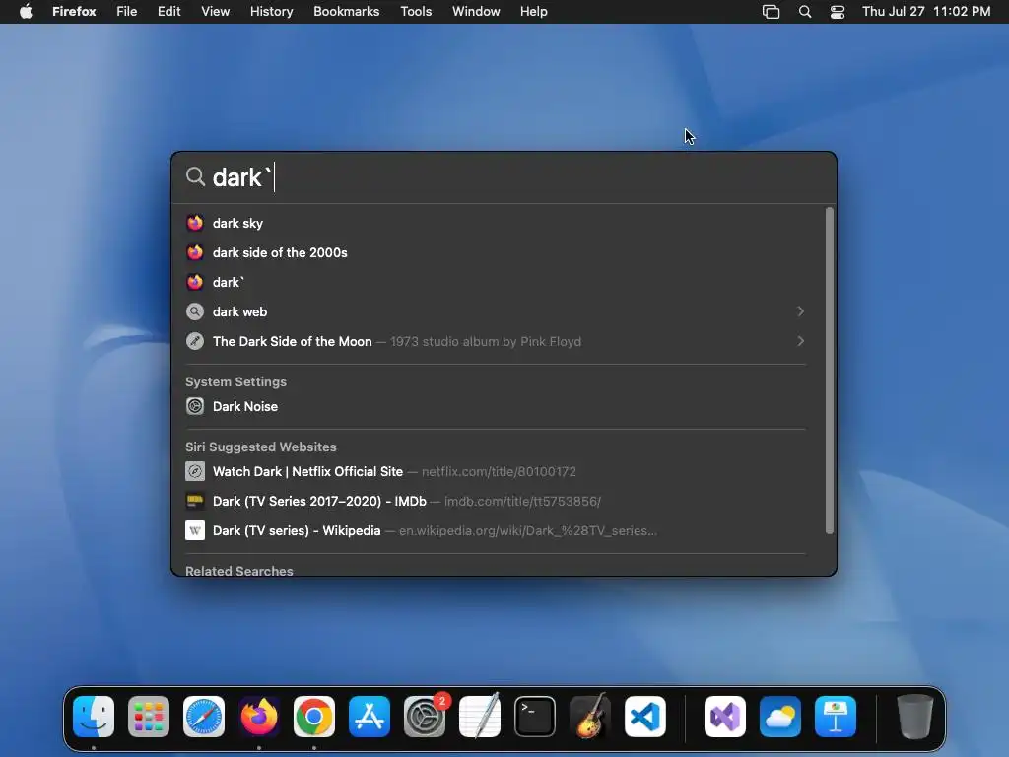Click the settings icon beside Dark Noise
This screenshot has height=757, width=1009.
pos(195,406)
